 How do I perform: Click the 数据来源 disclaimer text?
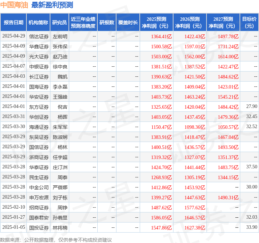coord(56,240)
